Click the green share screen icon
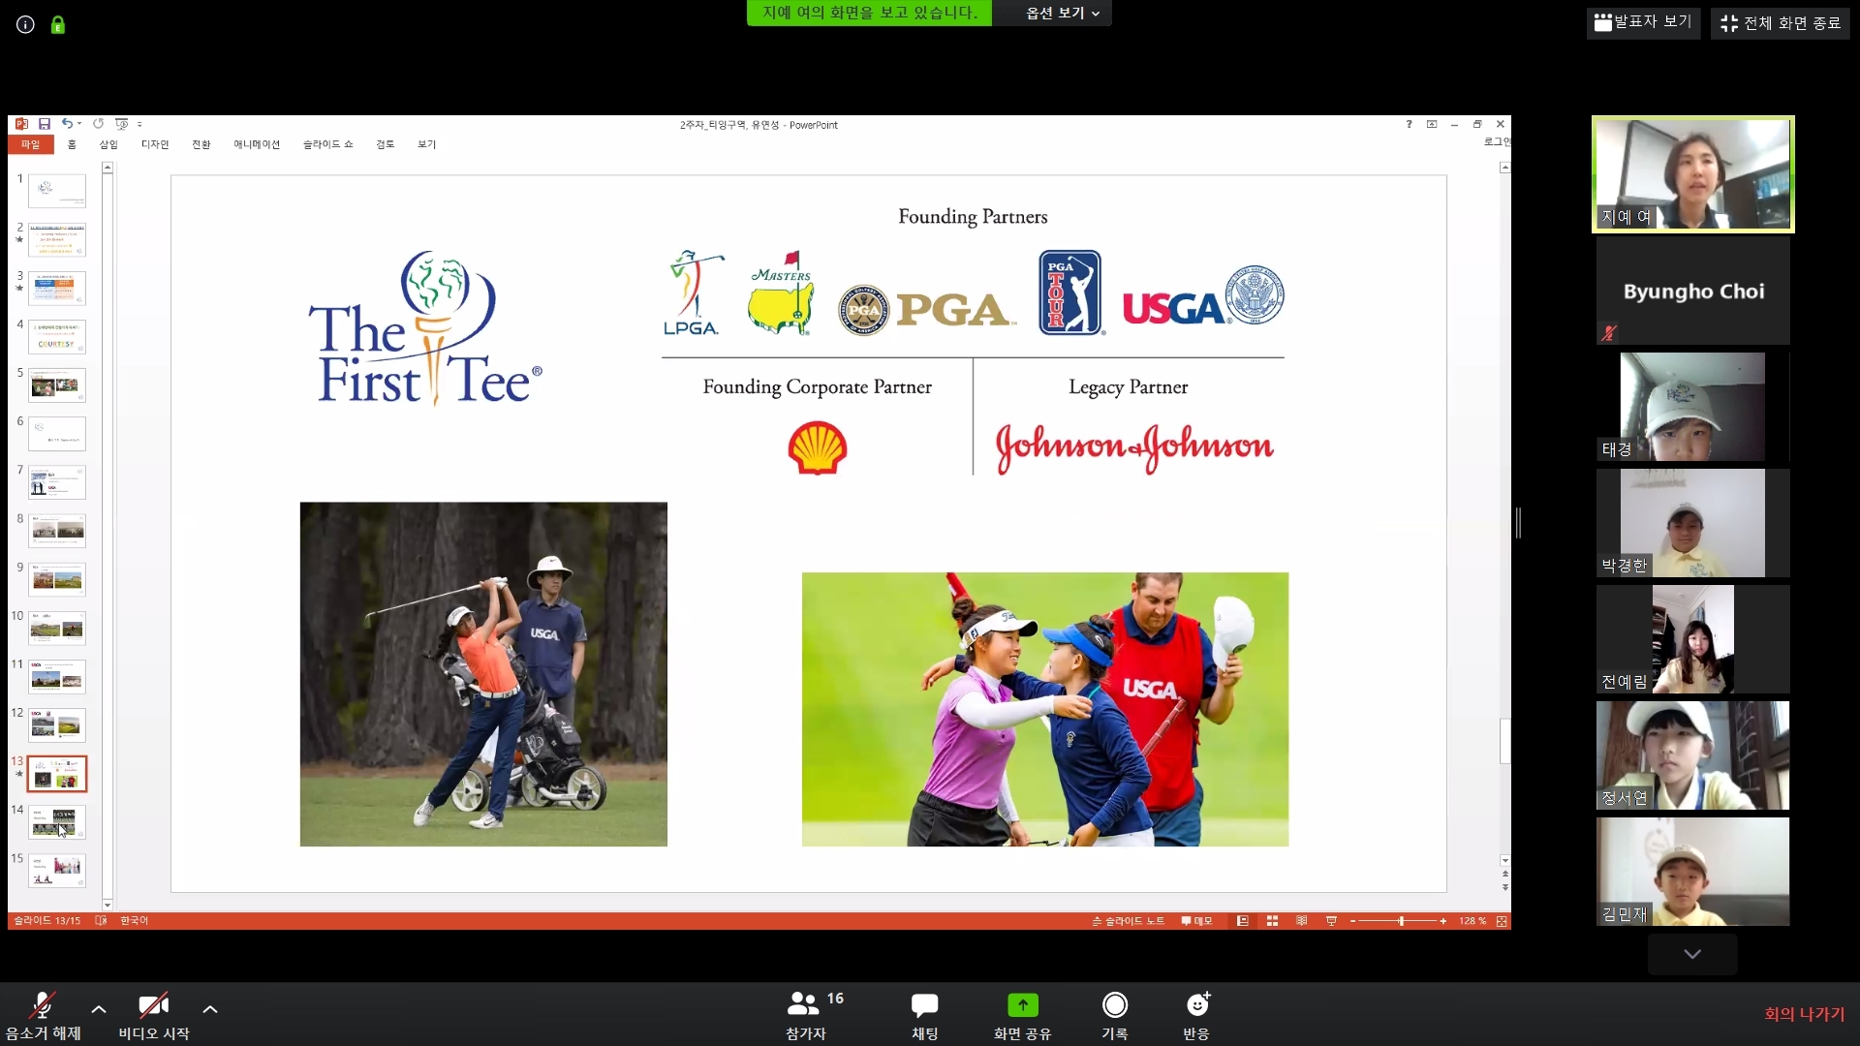This screenshot has width=1860, height=1046. (x=1022, y=1005)
